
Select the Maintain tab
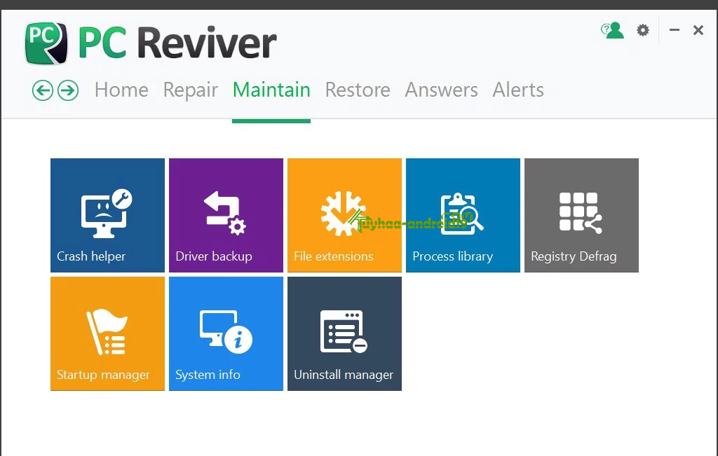click(x=271, y=90)
